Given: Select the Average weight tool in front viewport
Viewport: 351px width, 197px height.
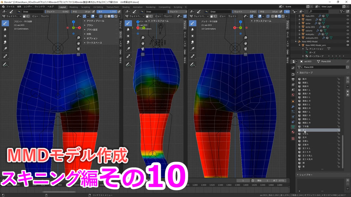Looking at the screenshot, I should [5, 36].
